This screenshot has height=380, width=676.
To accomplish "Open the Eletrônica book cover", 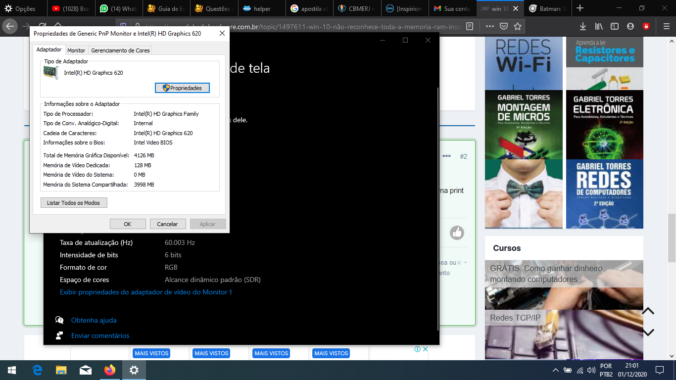I will pyautogui.click(x=605, y=125).
